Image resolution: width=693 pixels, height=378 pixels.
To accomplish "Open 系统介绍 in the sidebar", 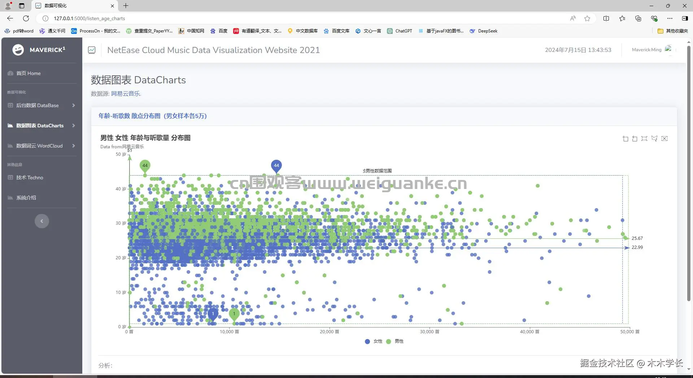I will 26,198.
